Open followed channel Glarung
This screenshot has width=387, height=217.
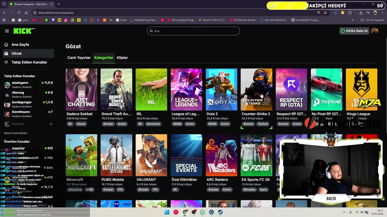[28, 94]
